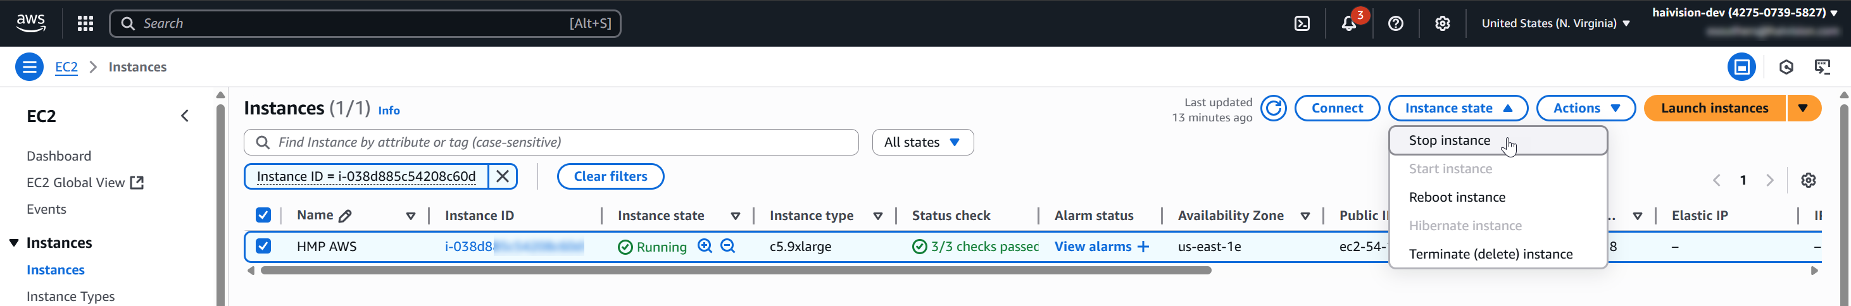Open the help question mark icon
Screen dimensions: 1851x306
point(1395,23)
